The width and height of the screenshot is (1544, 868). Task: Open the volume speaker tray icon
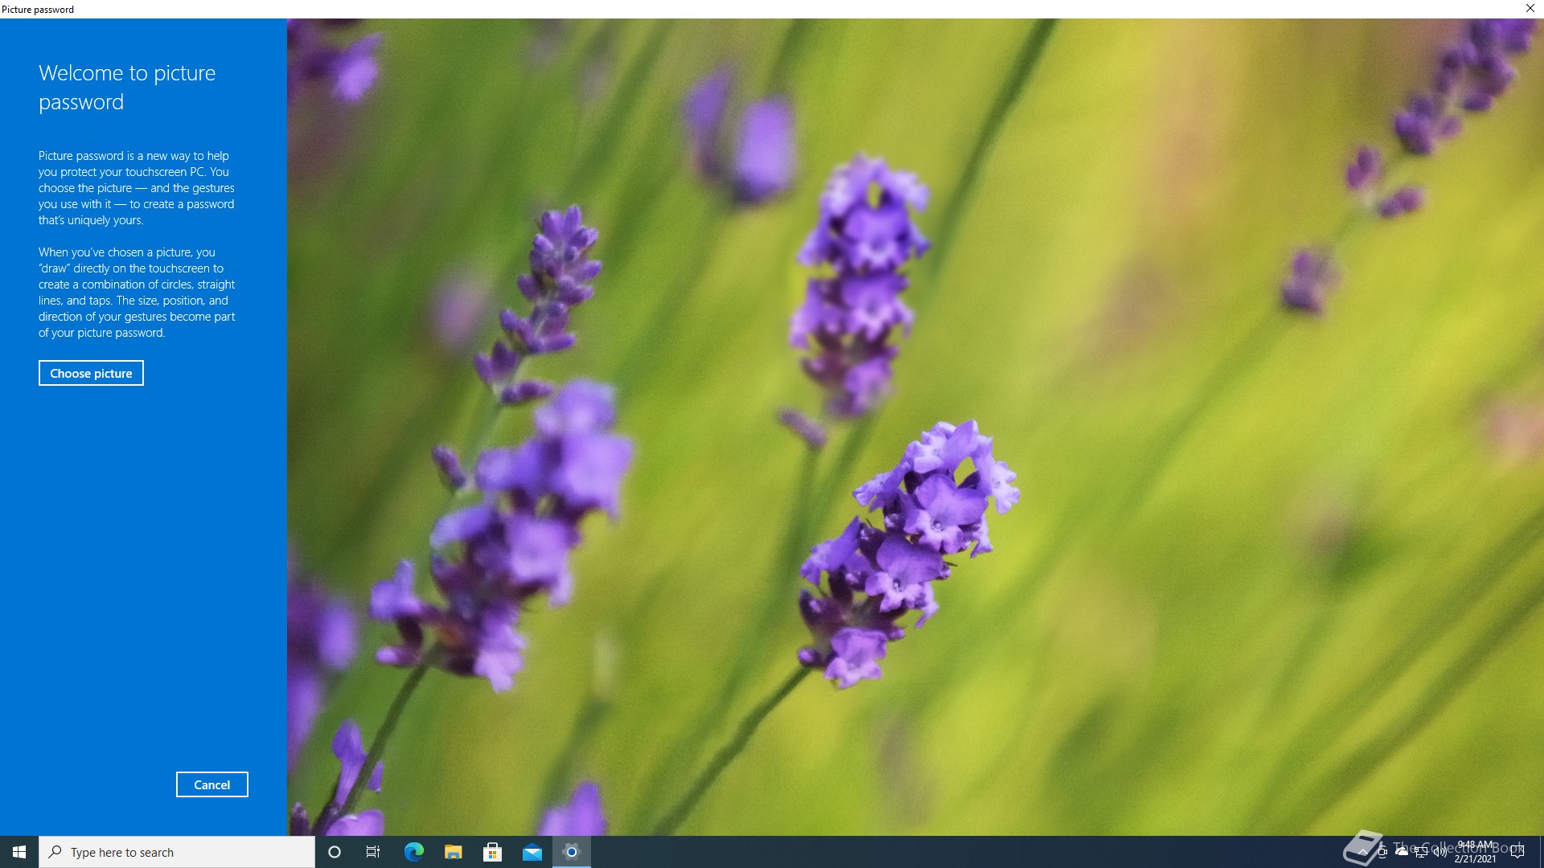coord(1440,852)
